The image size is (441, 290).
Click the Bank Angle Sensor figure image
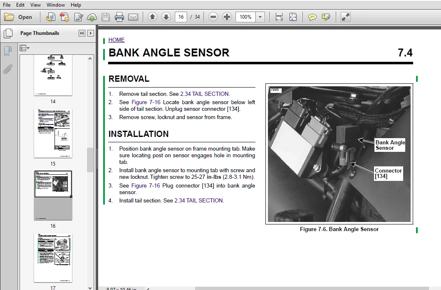pos(339,154)
